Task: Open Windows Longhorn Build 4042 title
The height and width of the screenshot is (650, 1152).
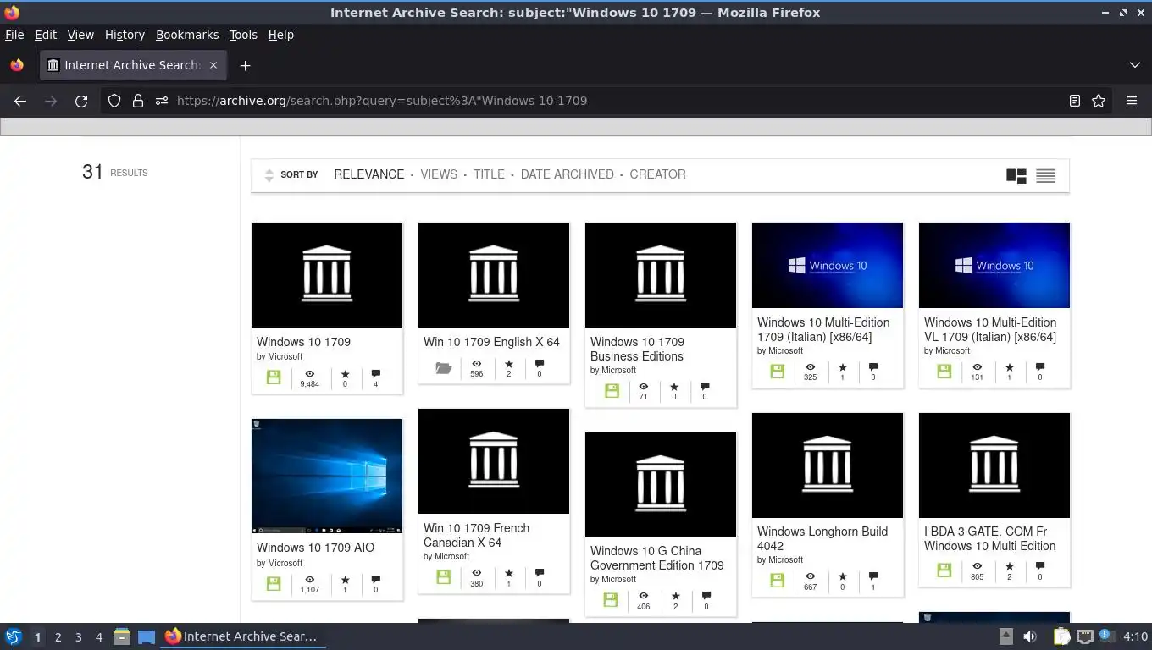Action: point(822,538)
